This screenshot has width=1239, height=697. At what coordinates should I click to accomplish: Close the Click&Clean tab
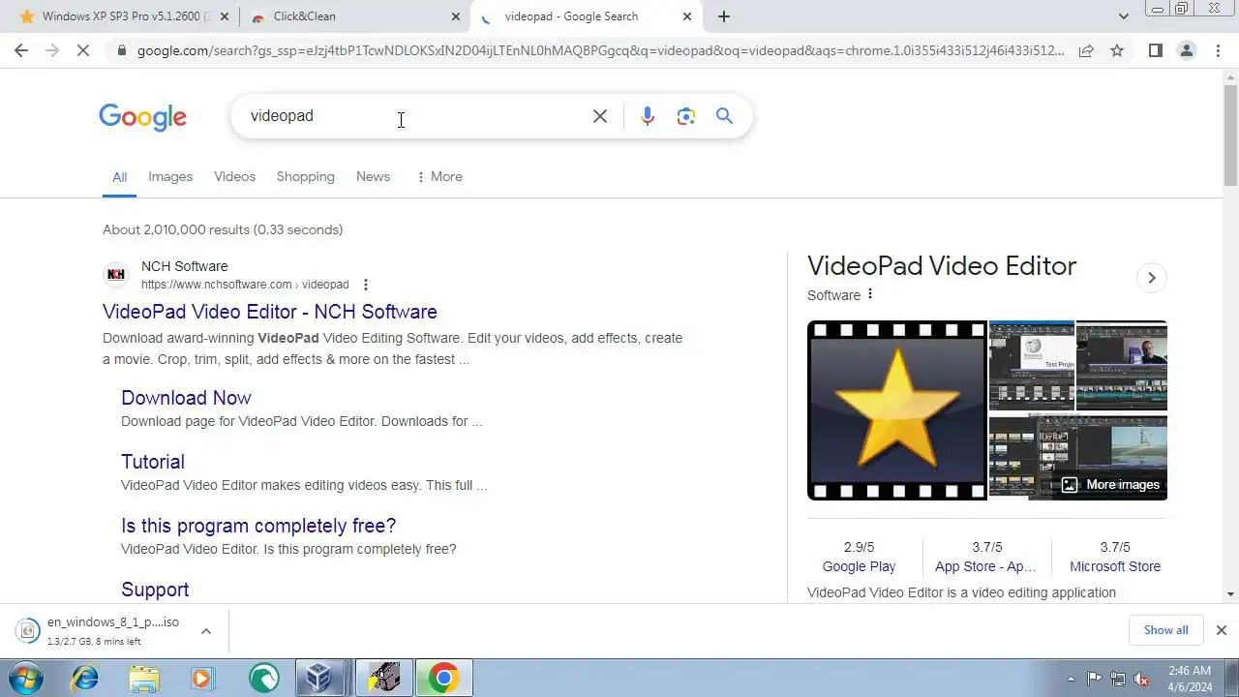coord(456,16)
